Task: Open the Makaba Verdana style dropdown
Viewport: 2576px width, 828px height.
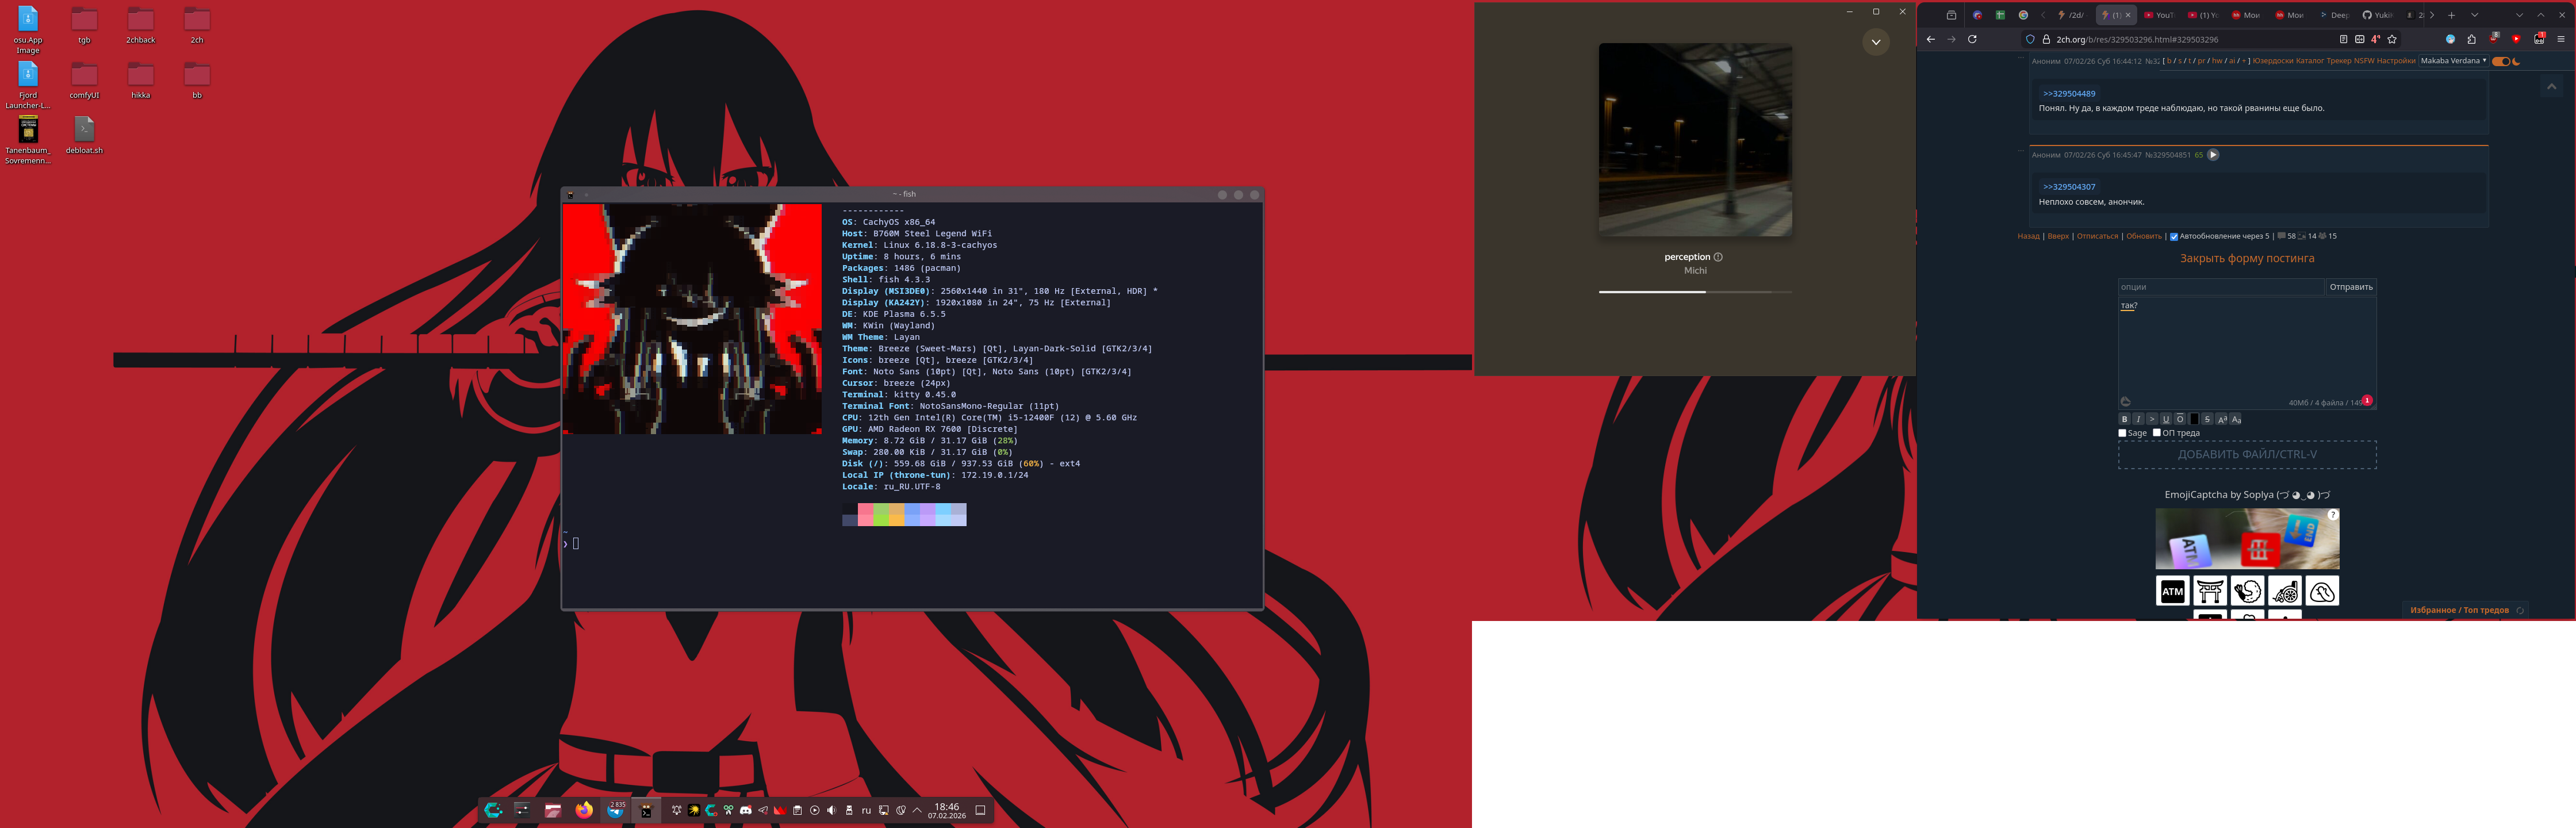Action: (x=2453, y=61)
